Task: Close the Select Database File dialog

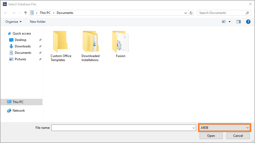Action: pyautogui.click(x=250, y=4)
